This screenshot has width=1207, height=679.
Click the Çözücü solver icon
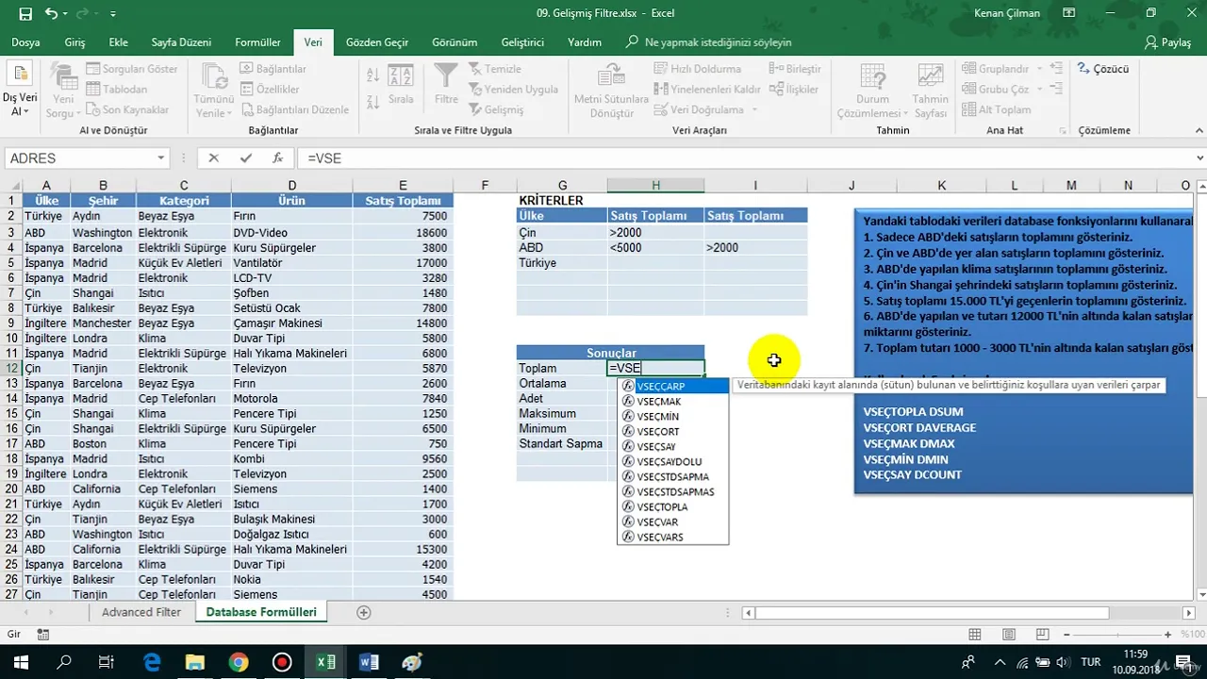pyautogui.click(x=1103, y=69)
